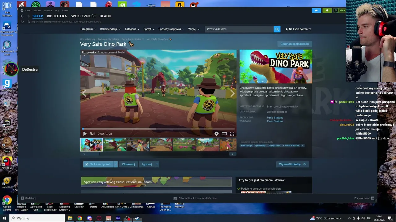Open the Więcej dropdown menu

tap(194, 29)
